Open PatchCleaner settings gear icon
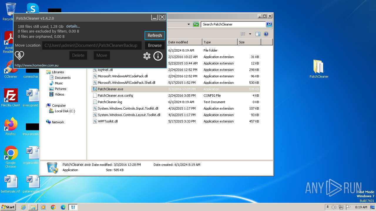This screenshot has width=376, height=211. (147, 56)
